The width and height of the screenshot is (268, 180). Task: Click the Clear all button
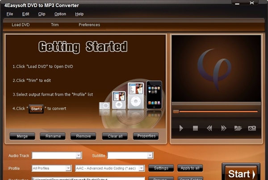click(115, 136)
